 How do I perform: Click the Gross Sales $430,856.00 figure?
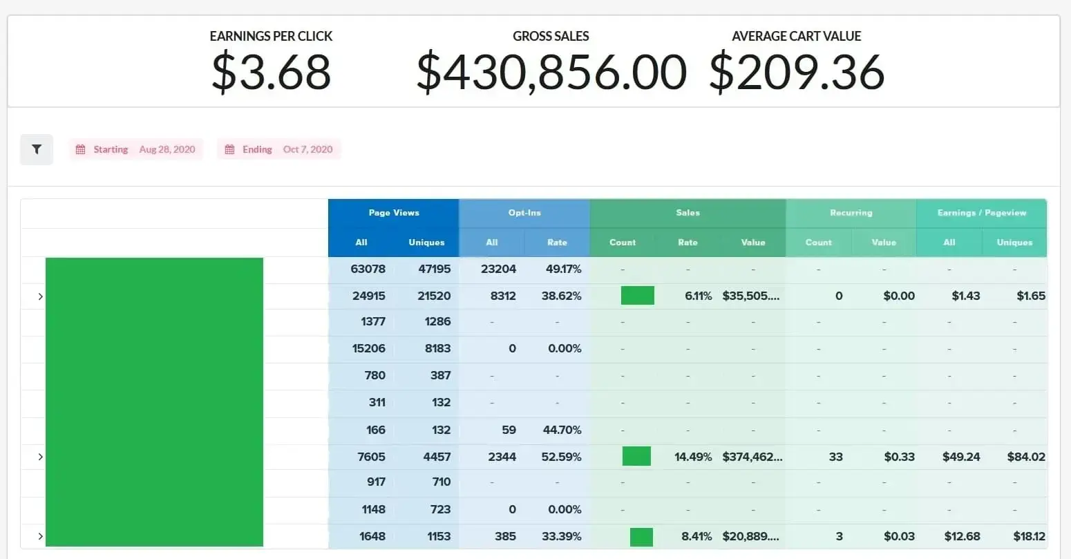coord(551,72)
